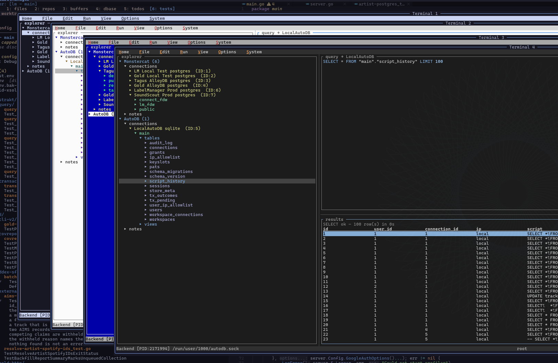
Task: Switch to the '4: dbase' tab
Action: 106,9
